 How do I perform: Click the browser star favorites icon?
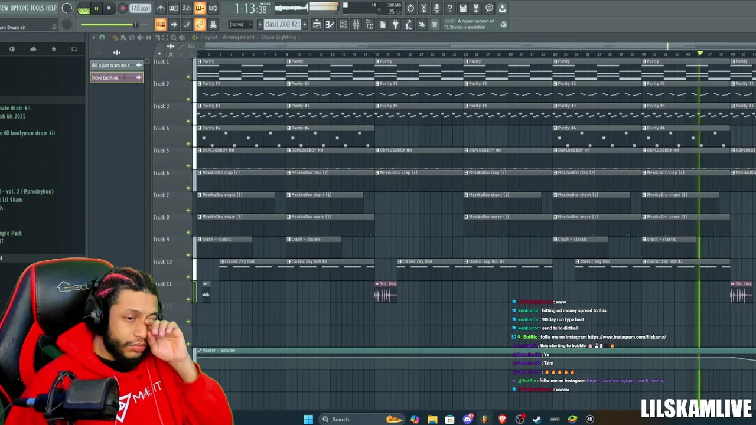(54, 49)
